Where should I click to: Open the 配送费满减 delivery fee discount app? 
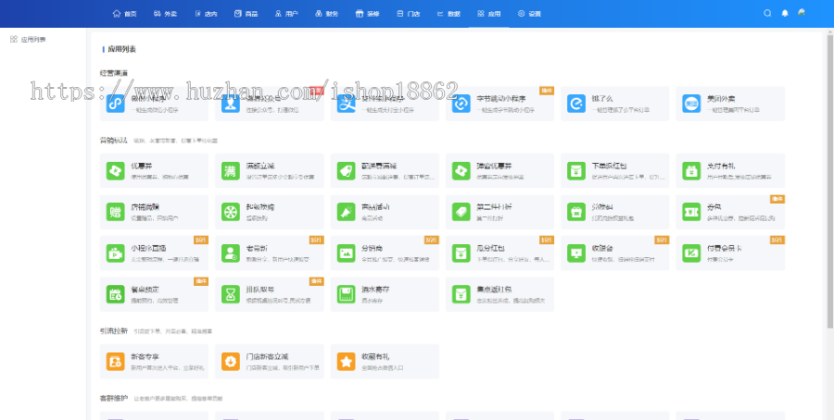pyautogui.click(x=385, y=170)
